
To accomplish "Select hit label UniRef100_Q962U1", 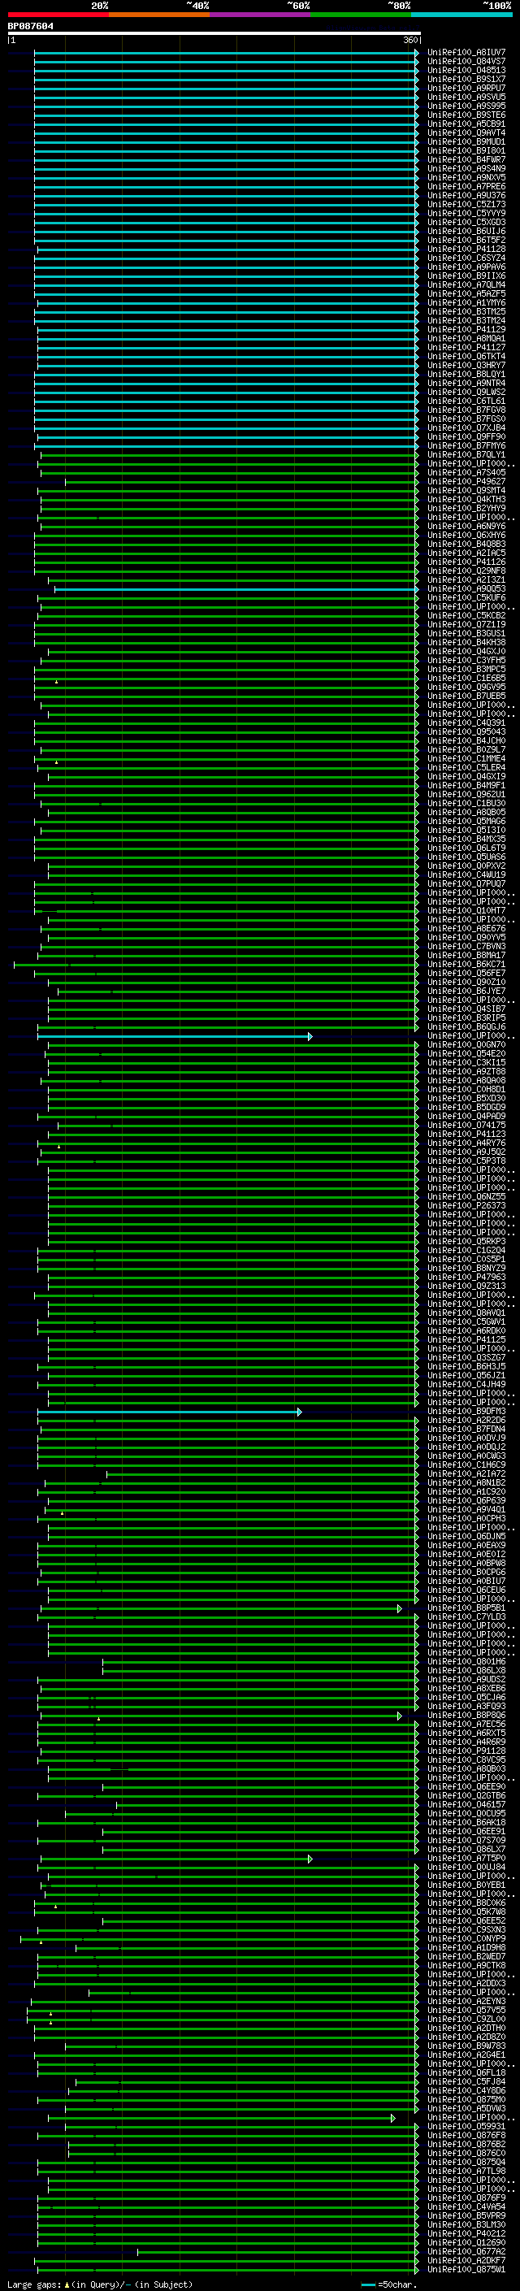I will click(466, 794).
